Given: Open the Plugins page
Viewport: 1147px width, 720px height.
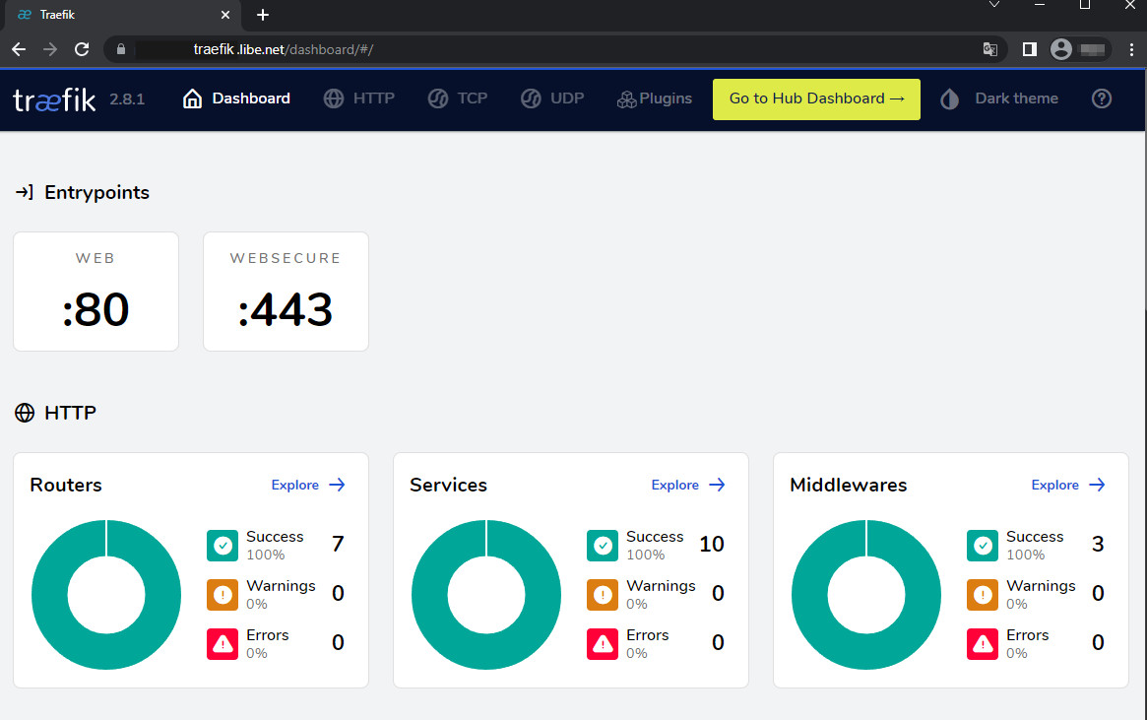Looking at the screenshot, I should (655, 98).
